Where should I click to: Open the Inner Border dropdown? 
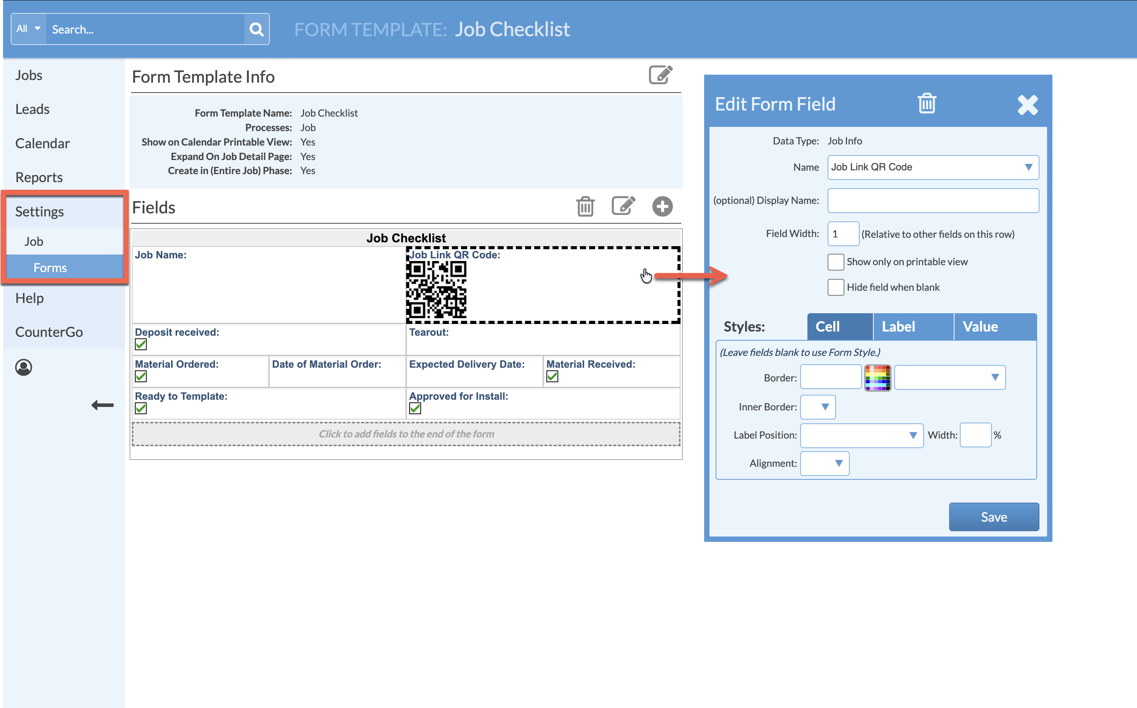pyautogui.click(x=818, y=407)
